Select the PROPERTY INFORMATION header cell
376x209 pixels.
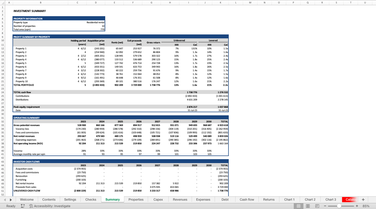tap(28, 19)
